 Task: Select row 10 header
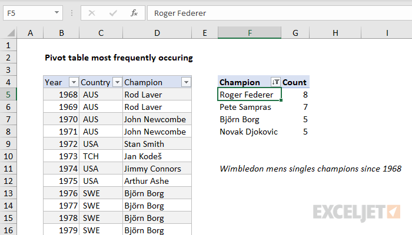pyautogui.click(x=8, y=156)
